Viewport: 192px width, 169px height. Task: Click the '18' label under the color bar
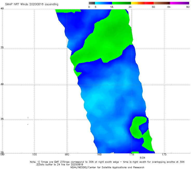pyautogui.click(x=112, y=7)
